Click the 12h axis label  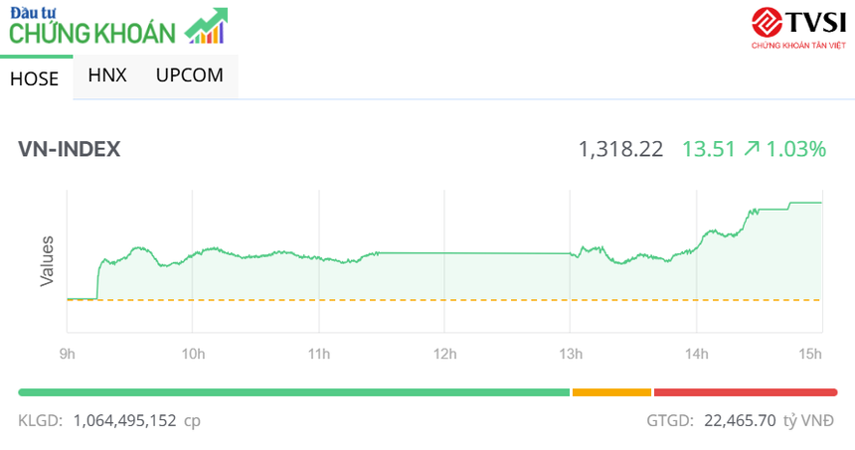(x=444, y=354)
